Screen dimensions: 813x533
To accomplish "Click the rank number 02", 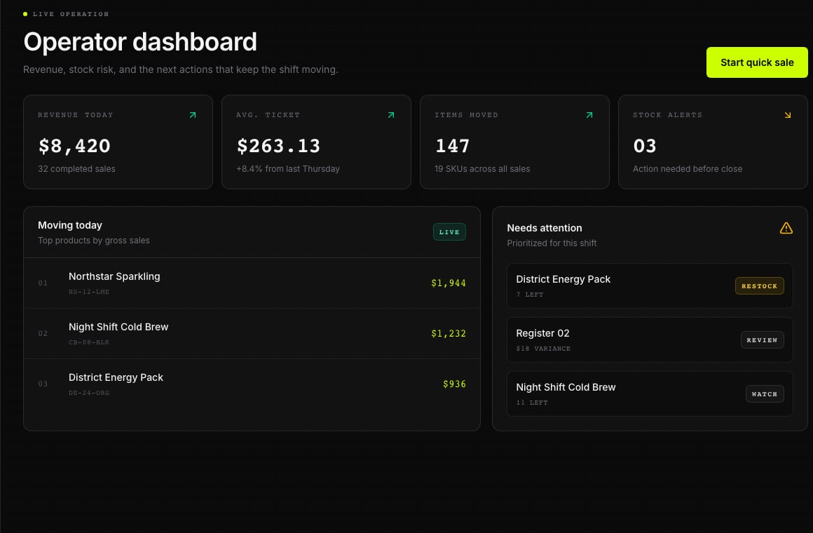I will click(43, 333).
